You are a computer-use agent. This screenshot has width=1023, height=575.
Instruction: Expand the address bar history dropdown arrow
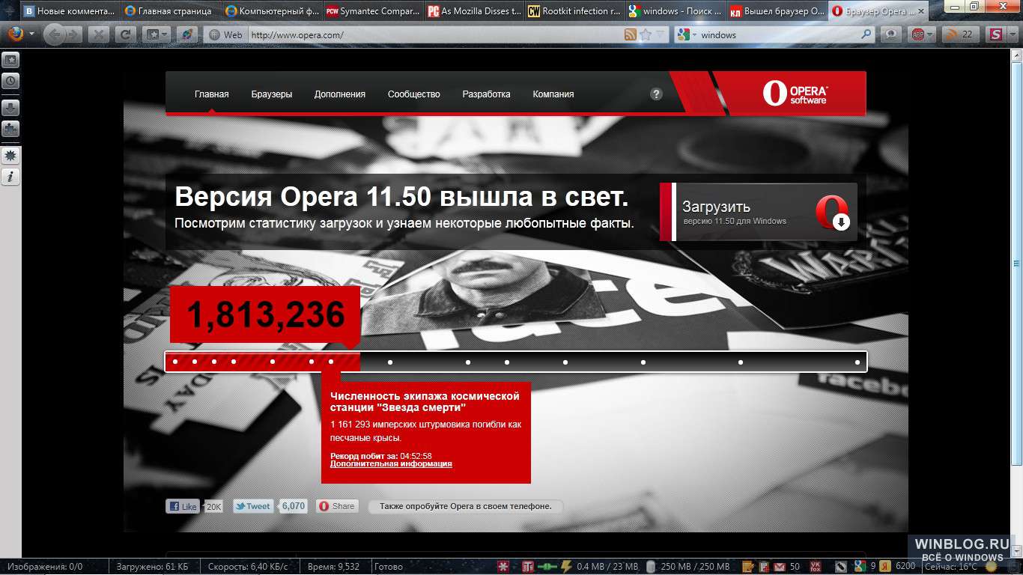pos(661,34)
